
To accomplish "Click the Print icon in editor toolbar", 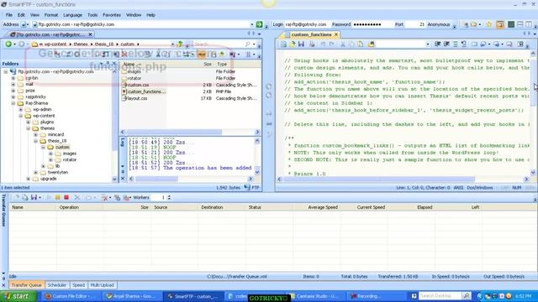I will (x=312, y=44).
